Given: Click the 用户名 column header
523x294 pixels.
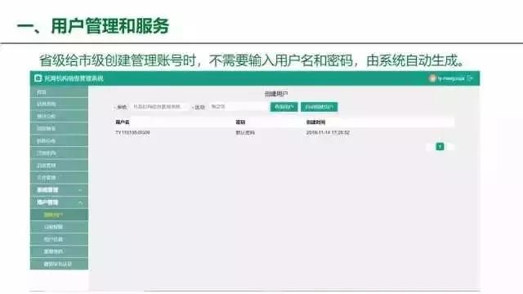Looking at the screenshot, I should [123, 122].
